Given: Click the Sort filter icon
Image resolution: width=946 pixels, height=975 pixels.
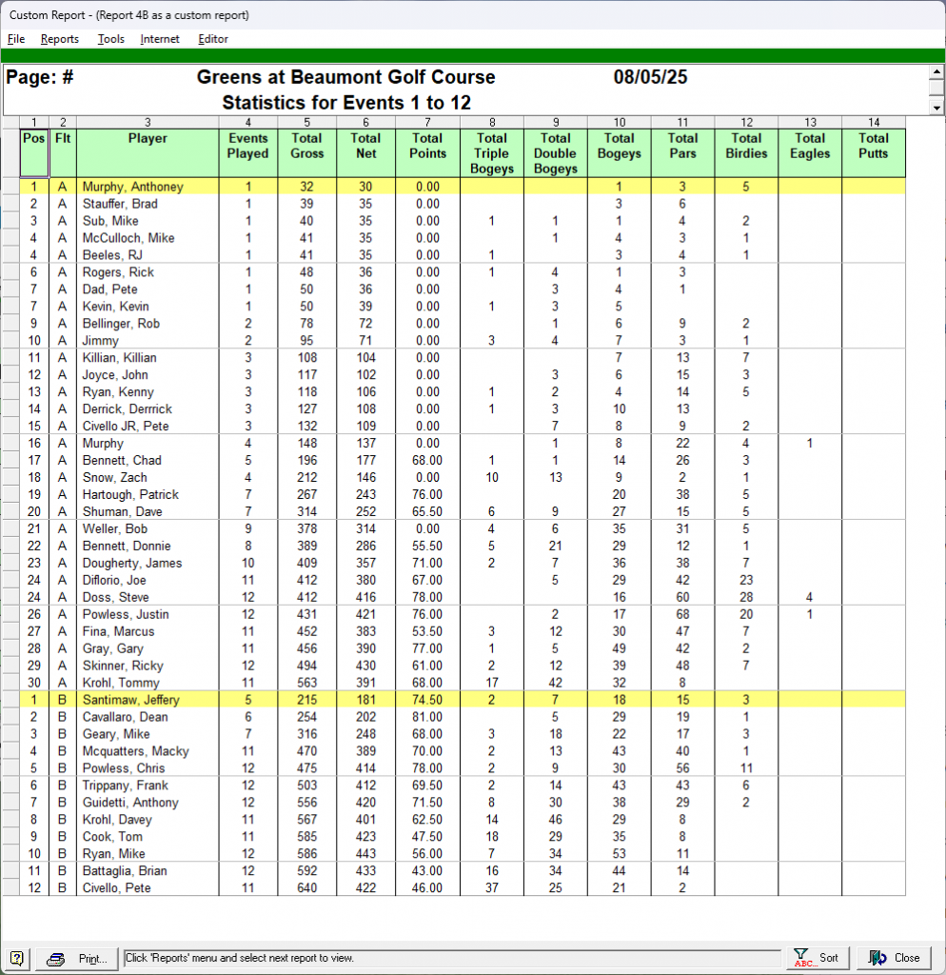Looking at the screenshot, I should [800, 958].
